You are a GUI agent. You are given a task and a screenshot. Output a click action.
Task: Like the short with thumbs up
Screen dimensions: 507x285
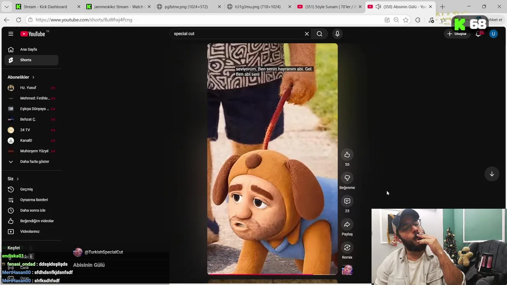[347, 155]
